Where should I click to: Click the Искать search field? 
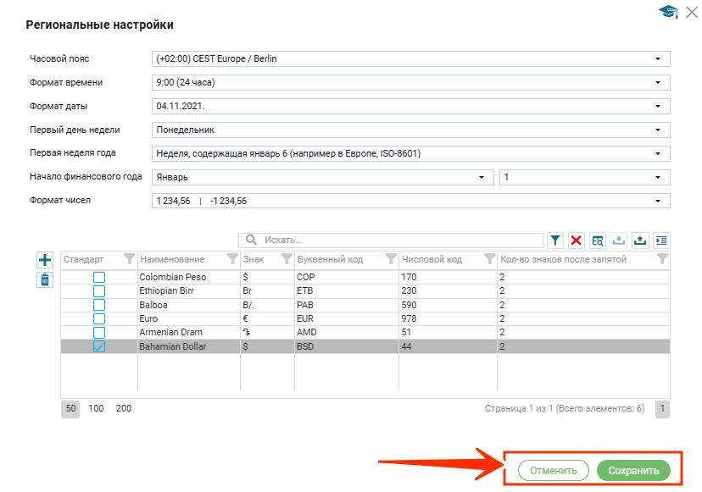398,240
